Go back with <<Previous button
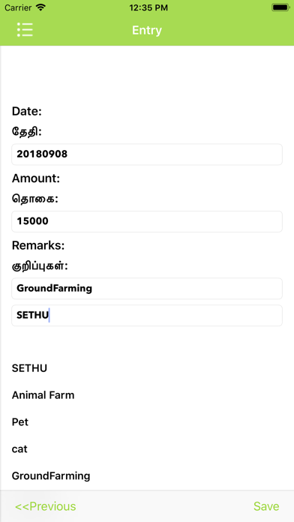 tap(46, 506)
